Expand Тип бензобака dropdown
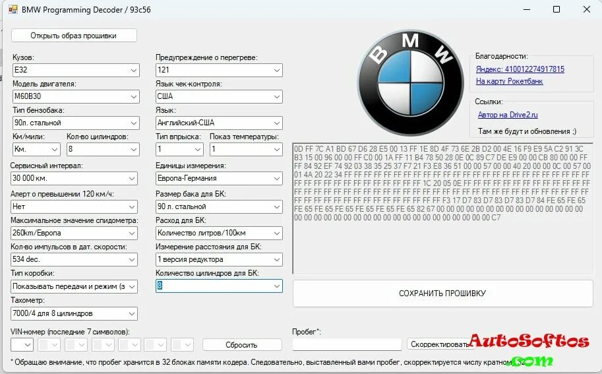 point(76,123)
